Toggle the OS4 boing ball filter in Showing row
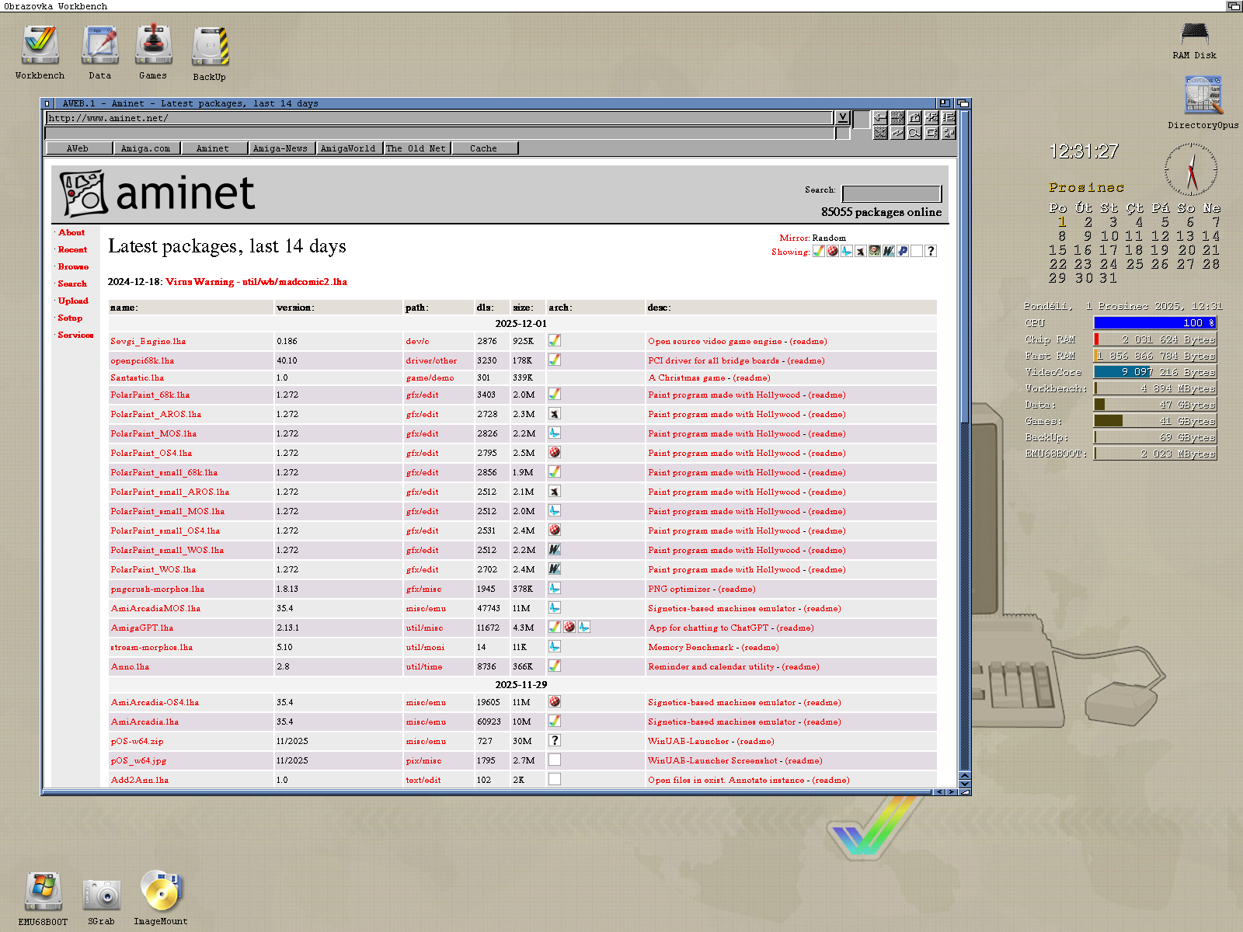The height and width of the screenshot is (932, 1243). coord(833,252)
